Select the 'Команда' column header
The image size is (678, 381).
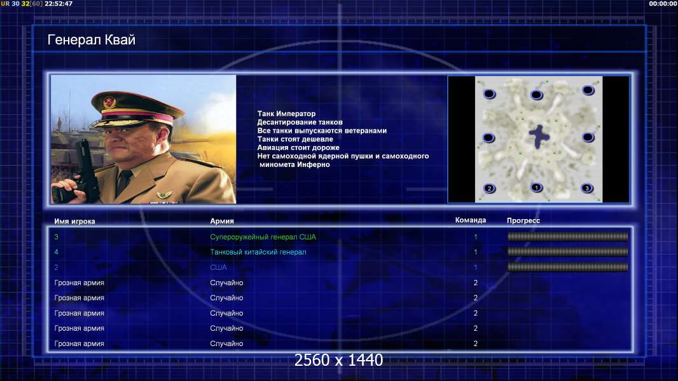coord(471,220)
